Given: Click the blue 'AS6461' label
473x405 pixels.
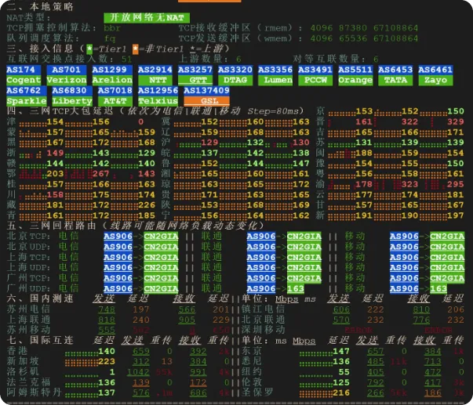Looking at the screenshot, I should (435, 70).
